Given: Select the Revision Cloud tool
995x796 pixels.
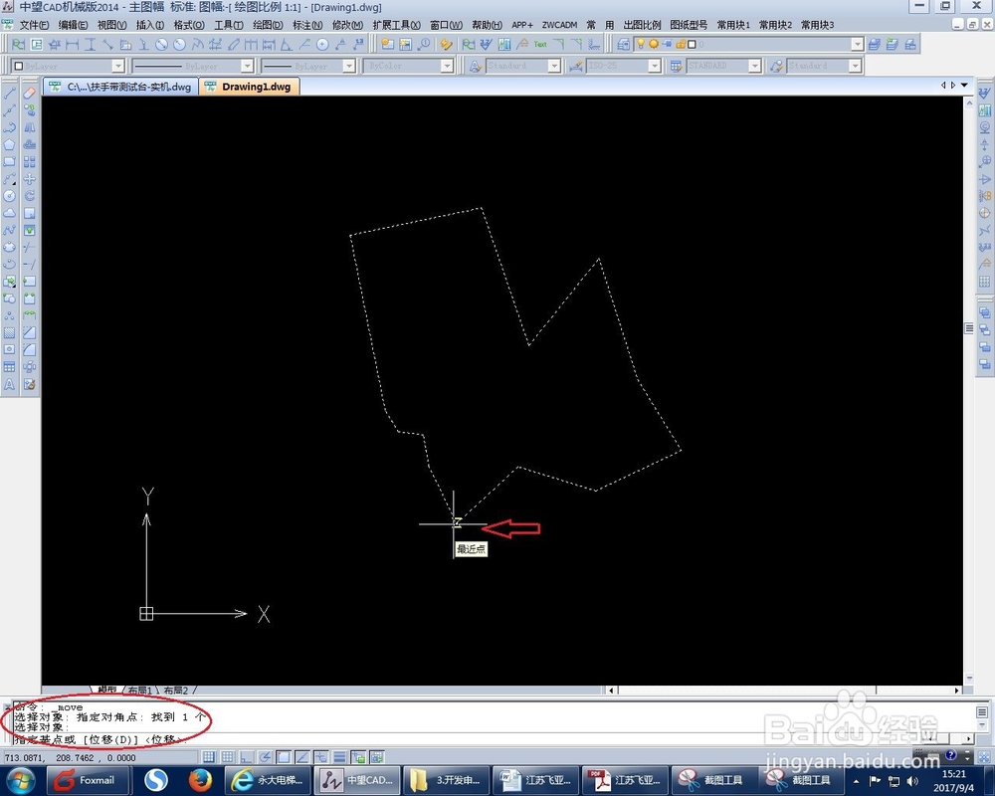Looking at the screenshot, I should (10, 213).
